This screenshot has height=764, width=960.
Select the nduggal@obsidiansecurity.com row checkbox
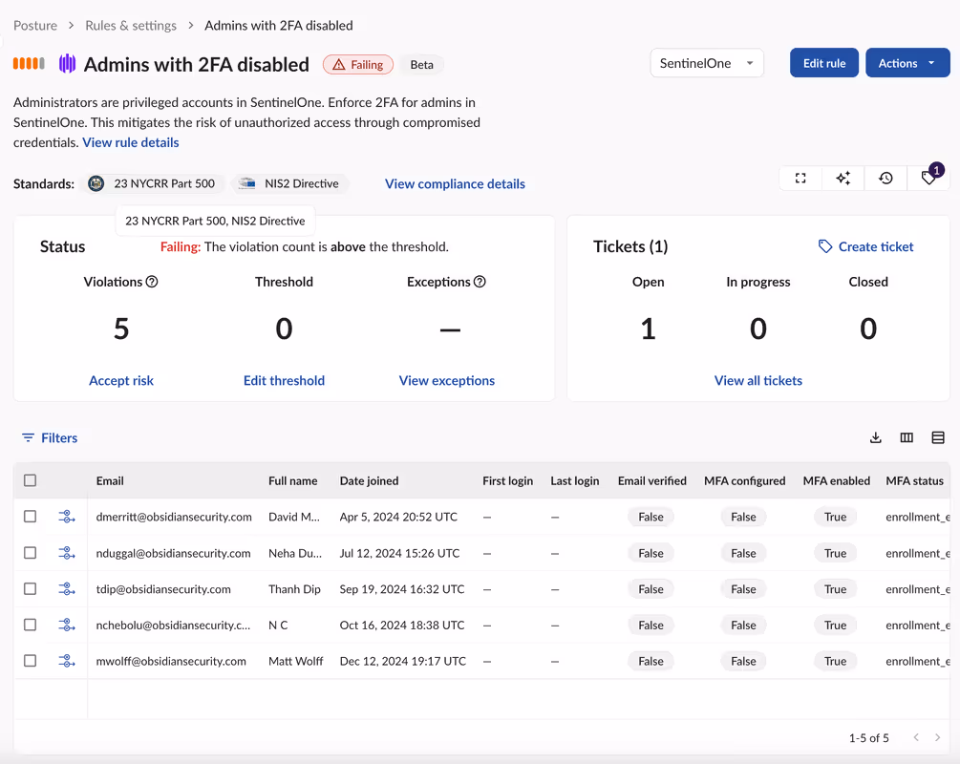[x=30, y=553]
